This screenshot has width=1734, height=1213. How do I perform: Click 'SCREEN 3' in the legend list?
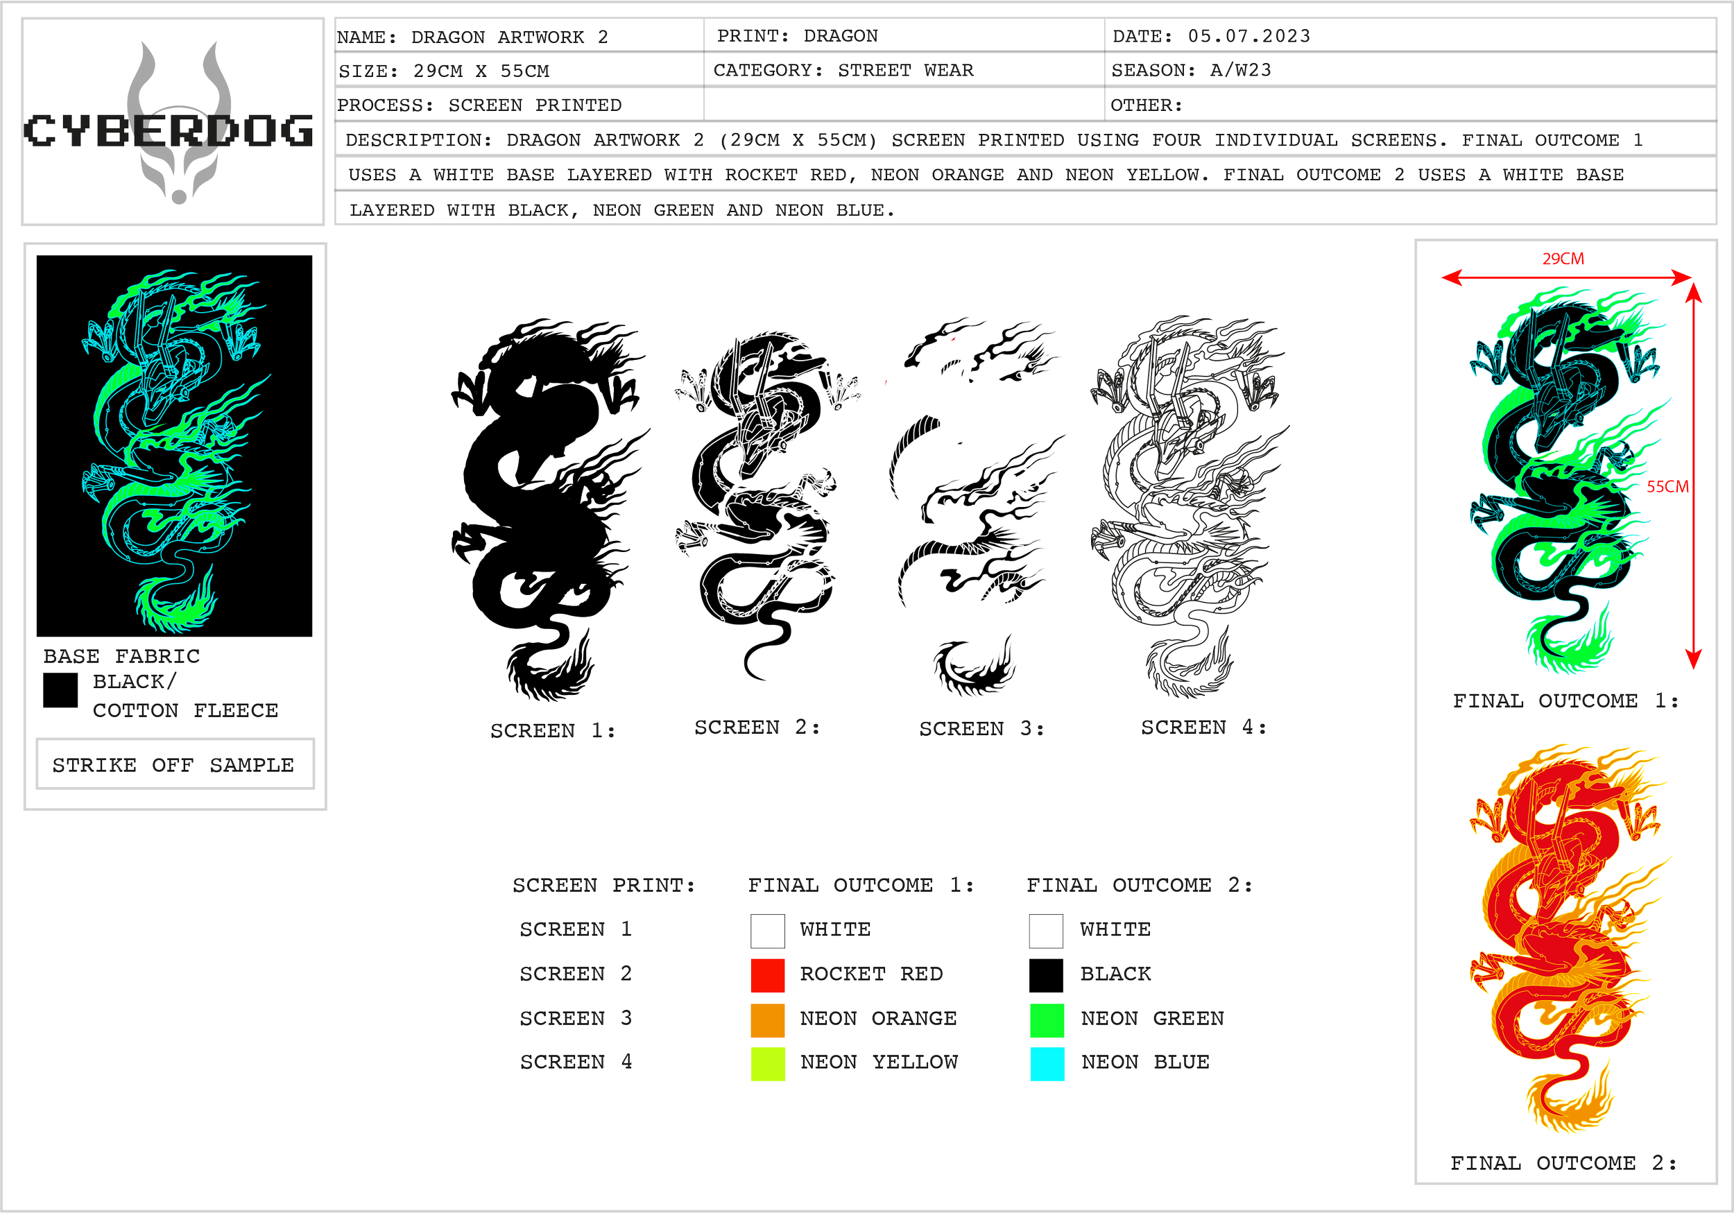click(576, 1017)
